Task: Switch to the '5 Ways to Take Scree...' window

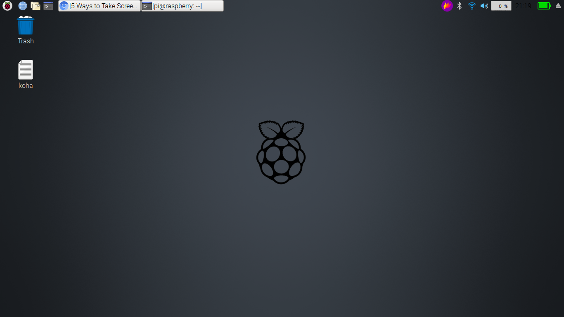Action: 99,6
